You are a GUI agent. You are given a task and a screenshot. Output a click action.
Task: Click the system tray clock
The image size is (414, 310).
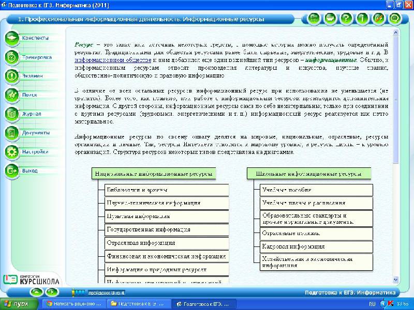tap(403, 304)
